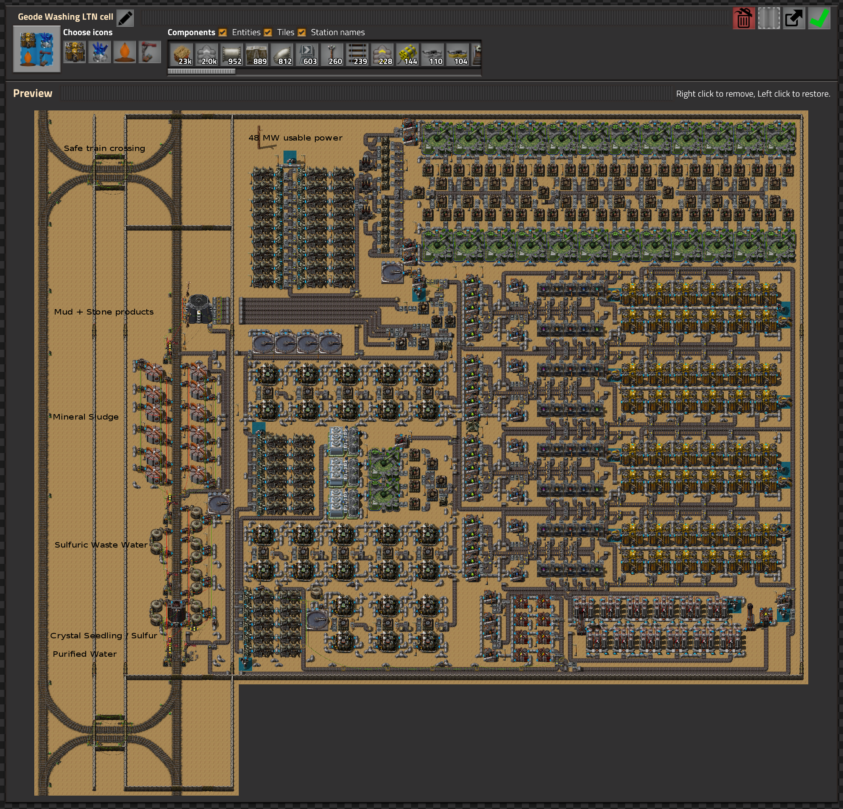Click the pencil icon to rename blueprint

pos(125,18)
